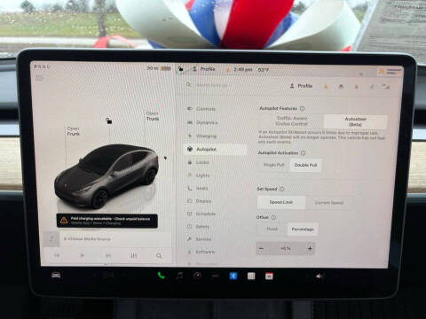Open the Music app in bottom bar

179,276
